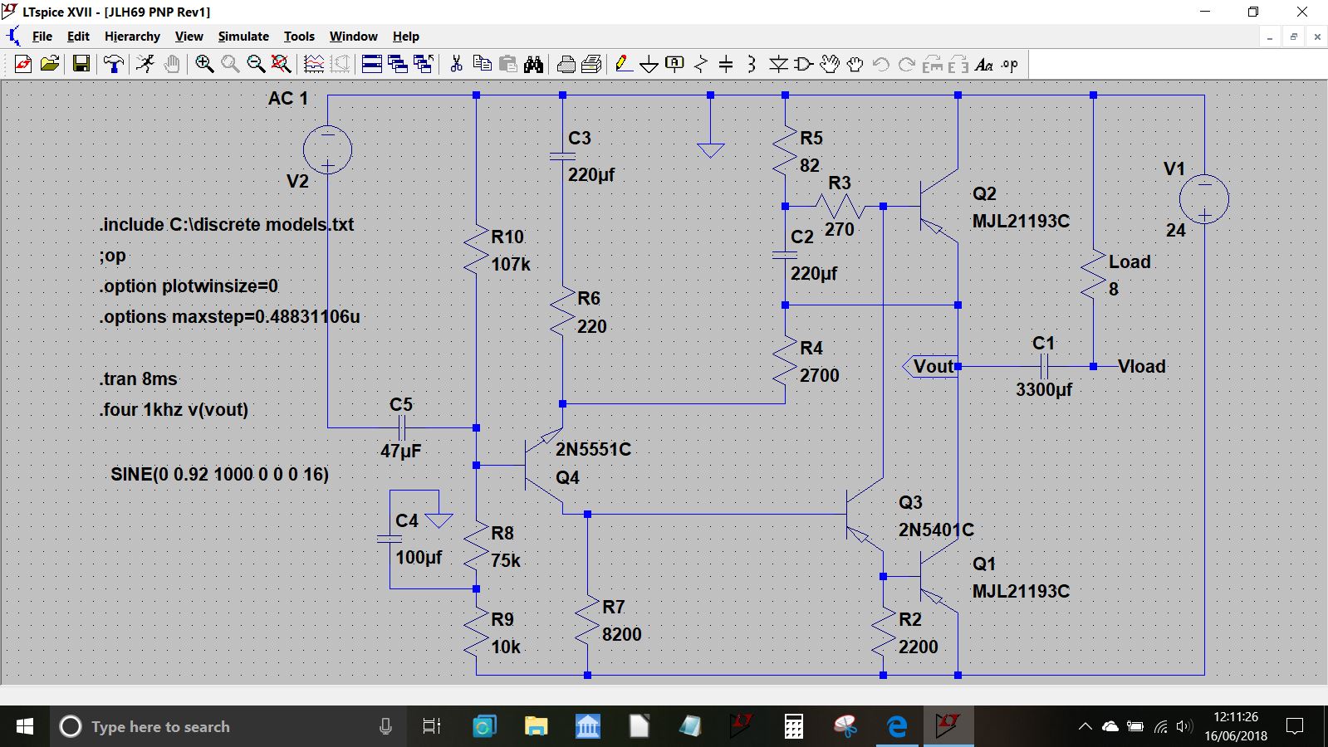
Task: Open File Explorer from the taskbar
Action: (536, 726)
